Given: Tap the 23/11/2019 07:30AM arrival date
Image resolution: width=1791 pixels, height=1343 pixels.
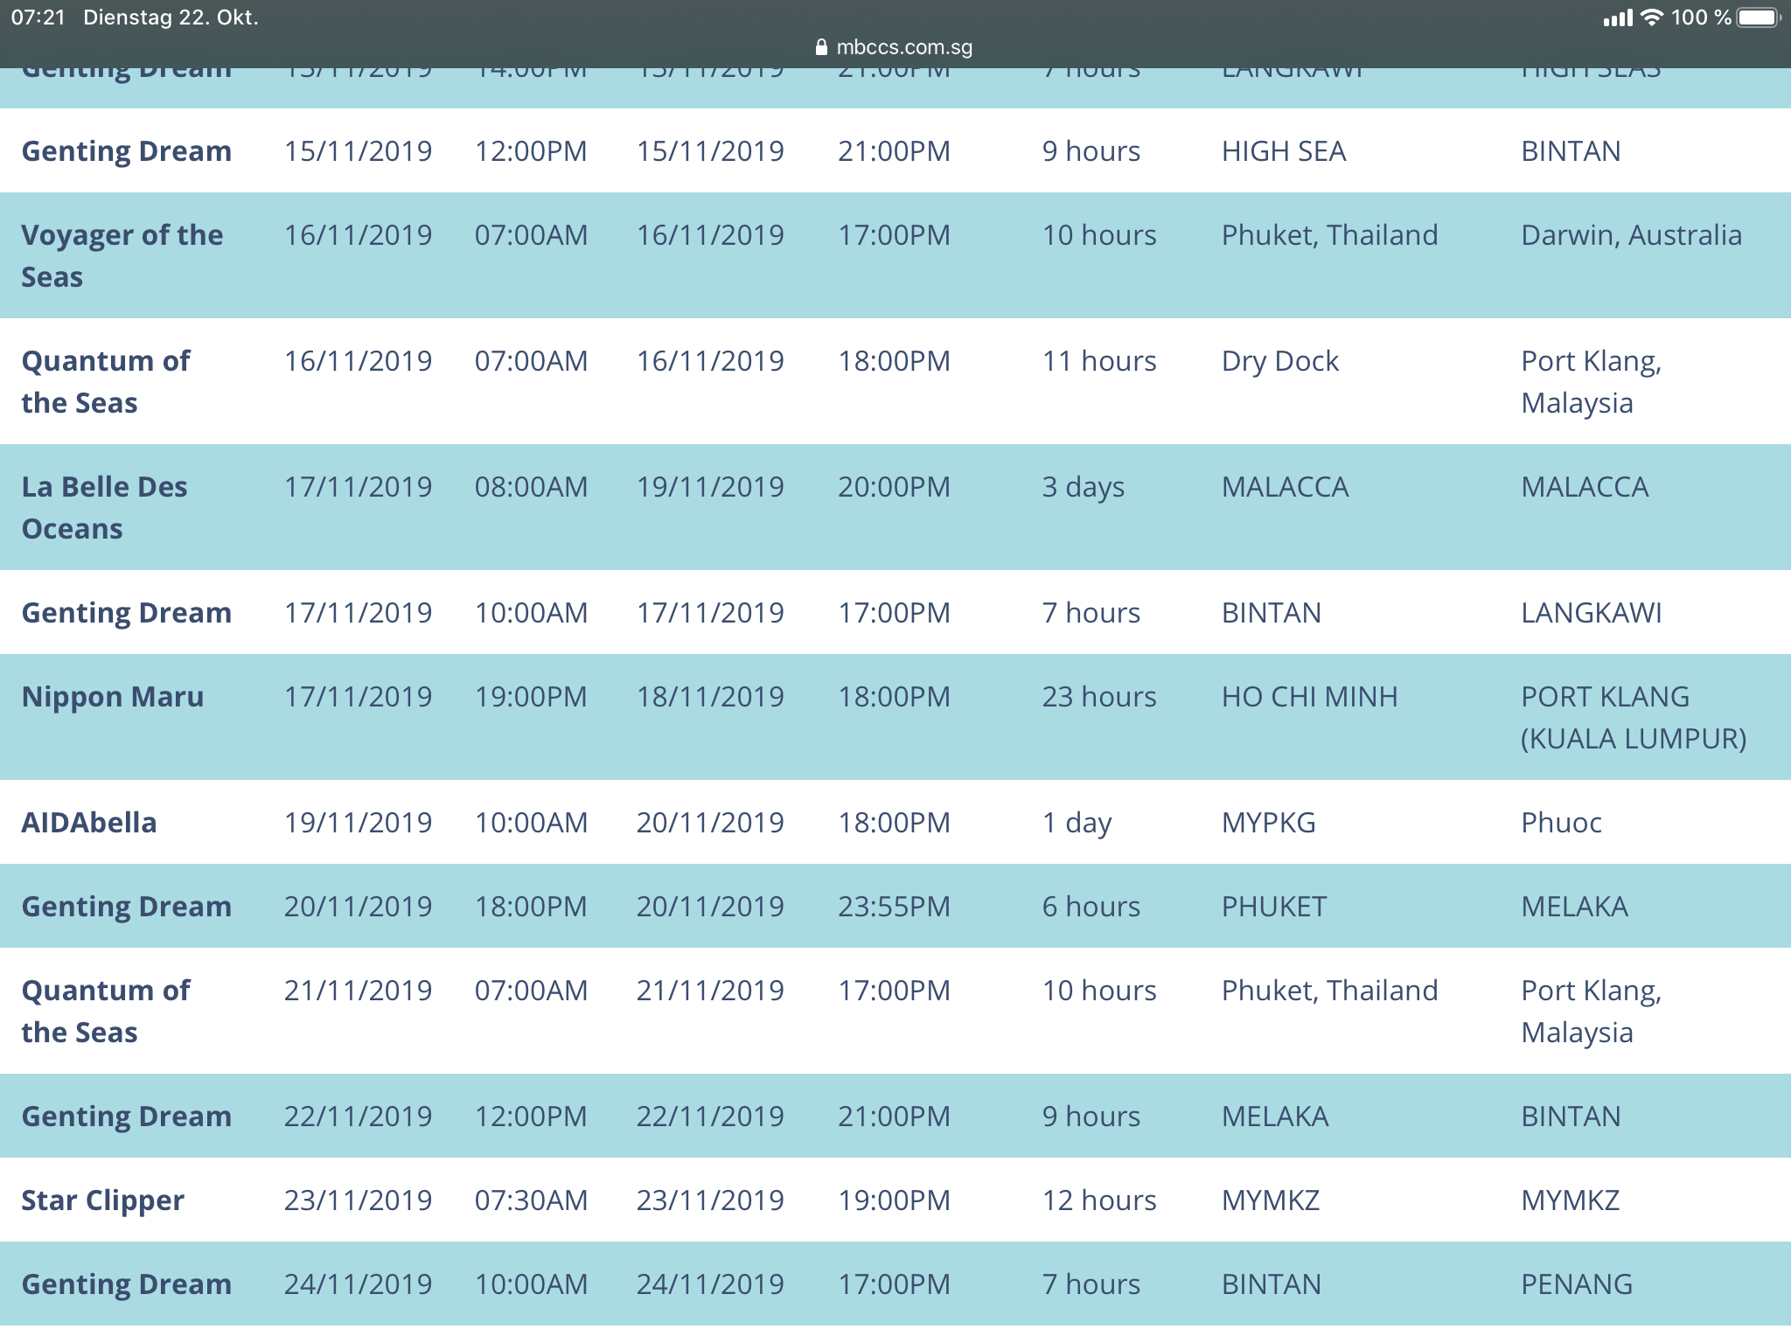Looking at the screenshot, I should click(x=358, y=1200).
